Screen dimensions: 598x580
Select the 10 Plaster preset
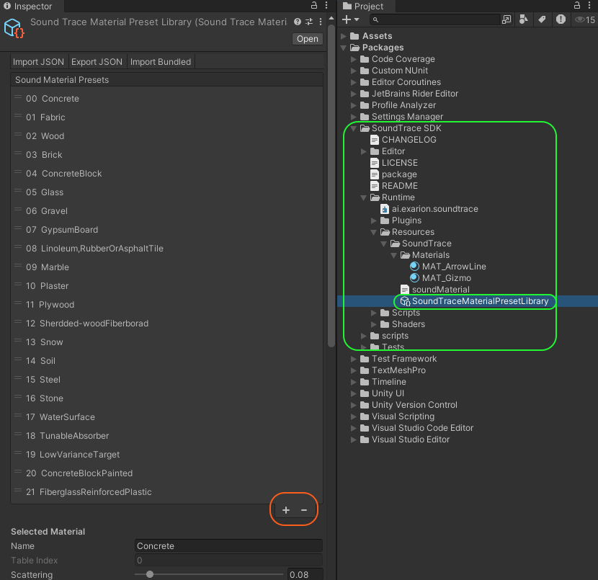pos(167,285)
